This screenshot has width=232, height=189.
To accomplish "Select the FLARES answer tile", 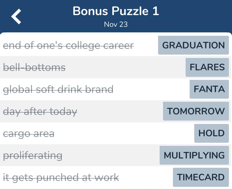I will point(207,67).
